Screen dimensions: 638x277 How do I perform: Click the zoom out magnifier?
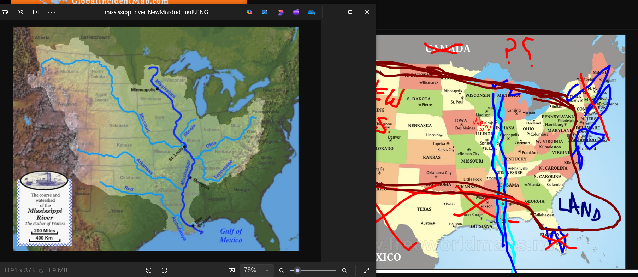click(x=282, y=270)
